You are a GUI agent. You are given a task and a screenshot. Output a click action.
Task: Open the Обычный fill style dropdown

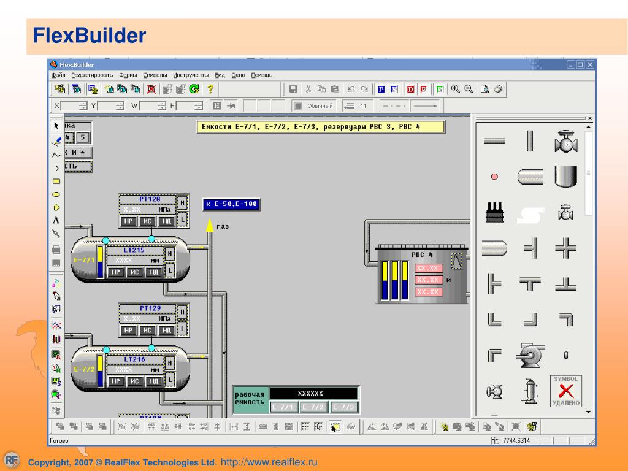click(315, 105)
